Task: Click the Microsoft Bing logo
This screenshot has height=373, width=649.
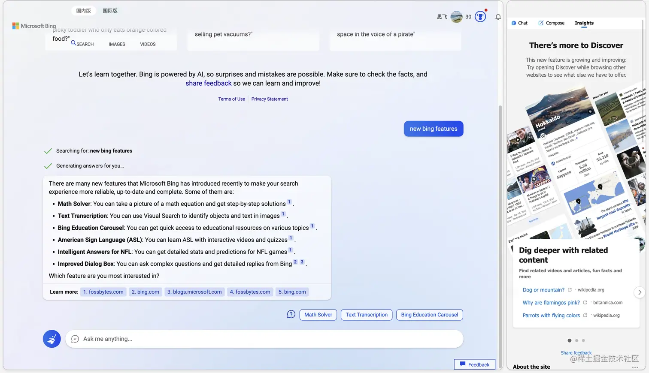Action: point(34,26)
